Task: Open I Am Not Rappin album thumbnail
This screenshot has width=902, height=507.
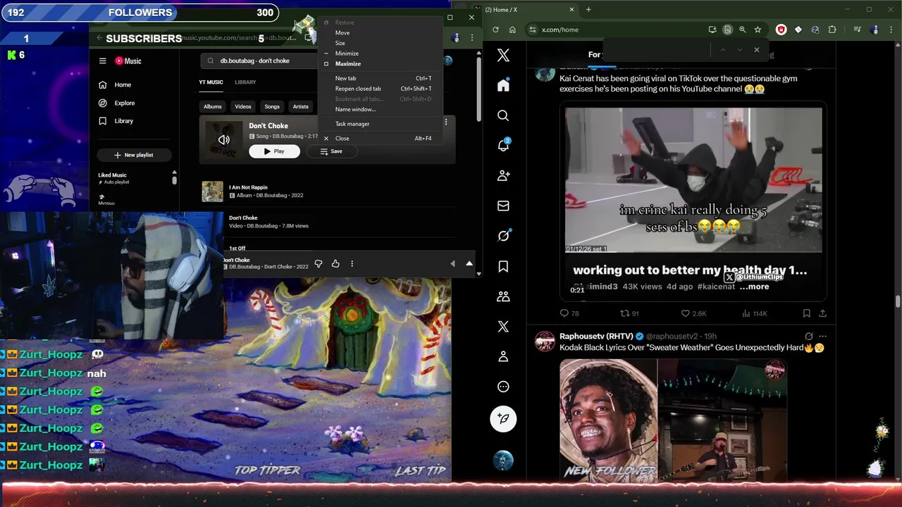Action: (212, 192)
